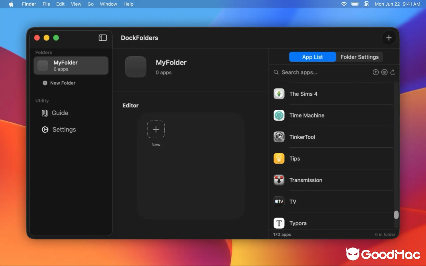Click the plus button in title bar
426x266 pixels.
389,38
